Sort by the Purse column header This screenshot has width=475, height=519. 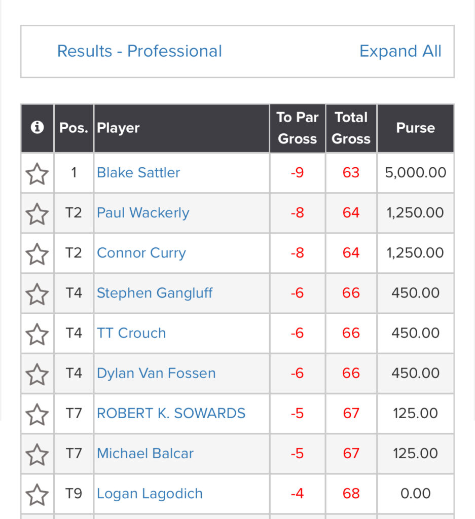tap(415, 128)
